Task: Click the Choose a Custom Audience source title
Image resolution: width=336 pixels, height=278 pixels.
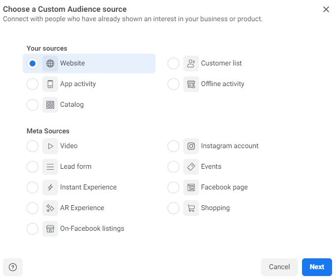Action: coord(65,9)
